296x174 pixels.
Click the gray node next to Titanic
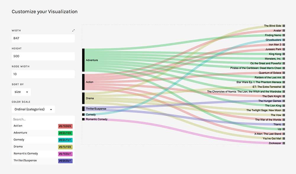(284, 124)
